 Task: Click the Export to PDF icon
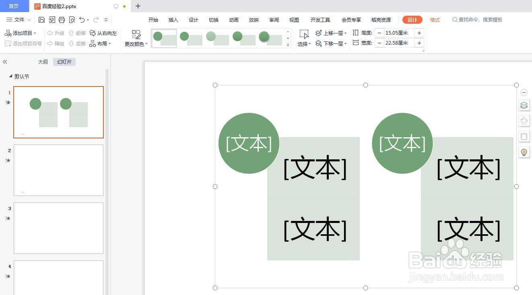52,20
